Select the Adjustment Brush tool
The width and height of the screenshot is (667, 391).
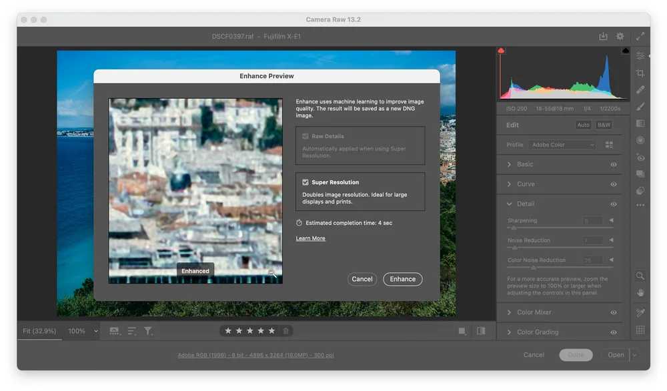(x=640, y=106)
